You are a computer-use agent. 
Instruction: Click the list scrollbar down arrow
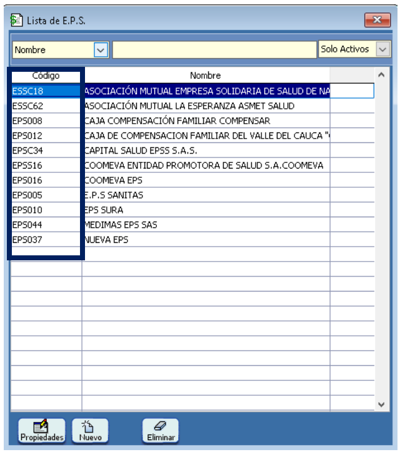381,405
